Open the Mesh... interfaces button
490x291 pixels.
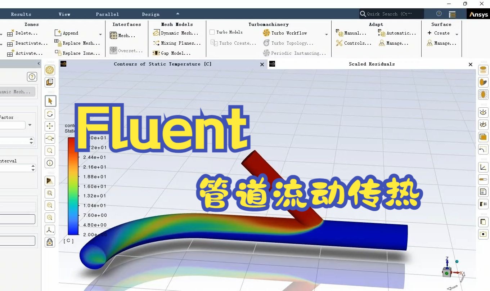(123, 36)
